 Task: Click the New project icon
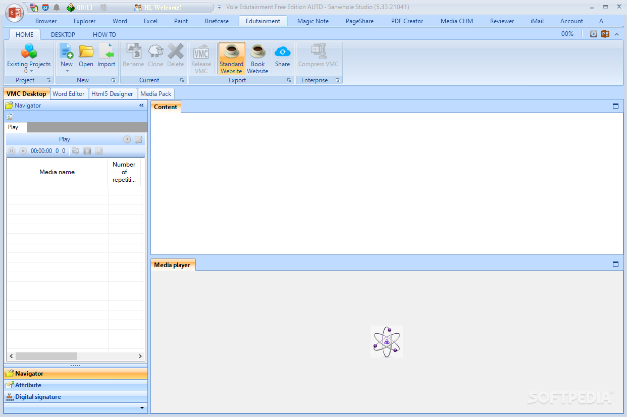point(67,51)
